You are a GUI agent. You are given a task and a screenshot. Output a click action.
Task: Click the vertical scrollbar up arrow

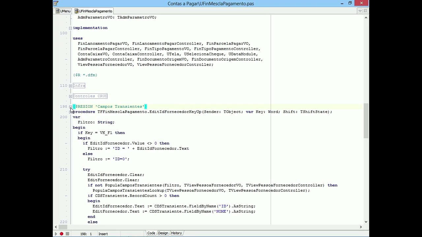(366, 17)
